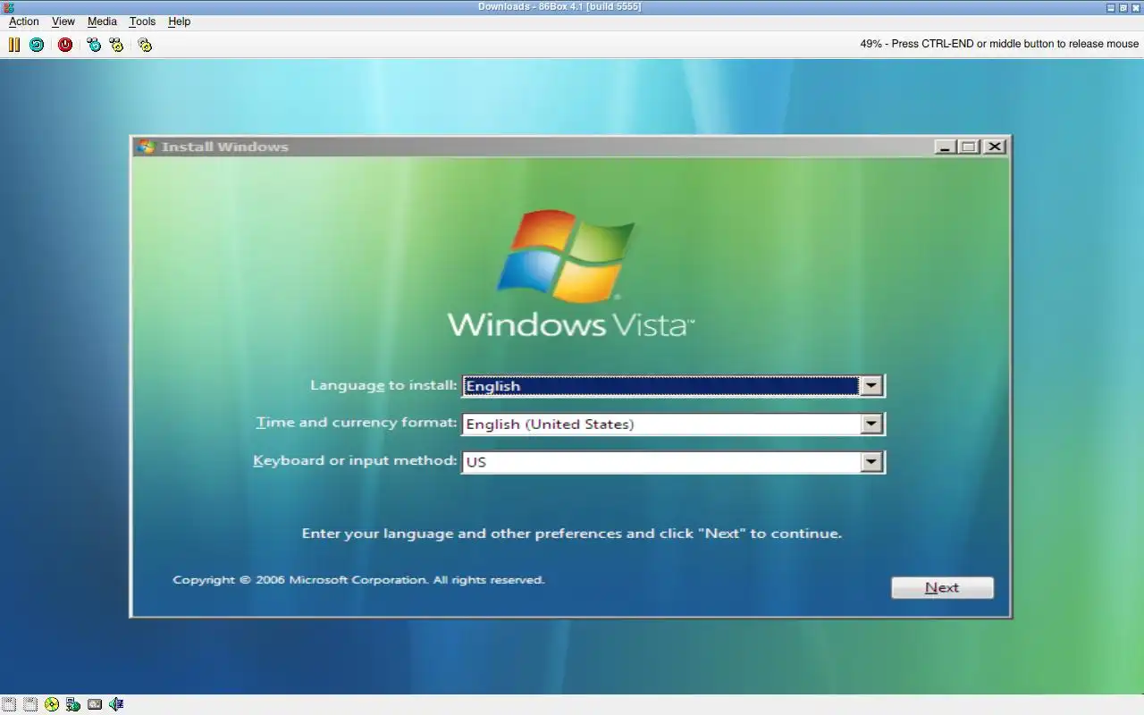Send Ctrl+Alt+Del via the toolbar icon
Image resolution: width=1144 pixels, height=715 pixels.
(94, 44)
